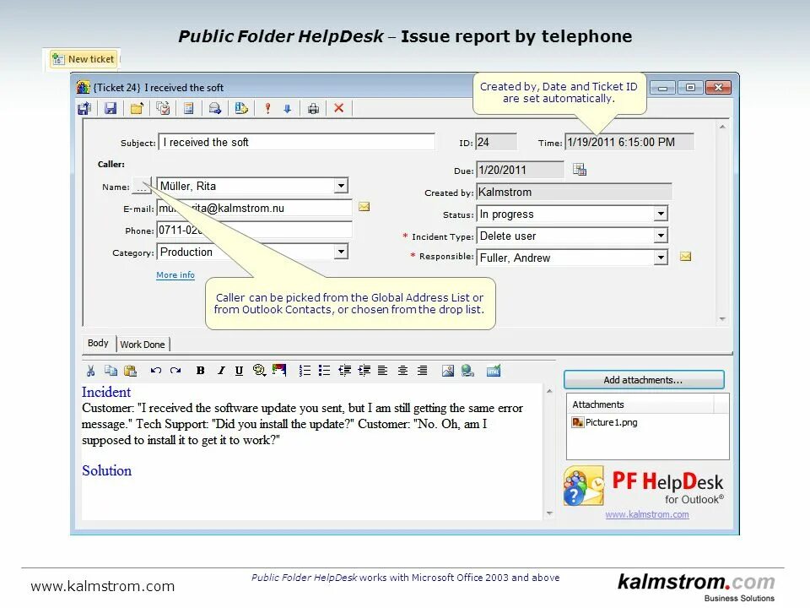Set low importance blue down arrow icon
Screen dimensions: 810x608
point(288,109)
